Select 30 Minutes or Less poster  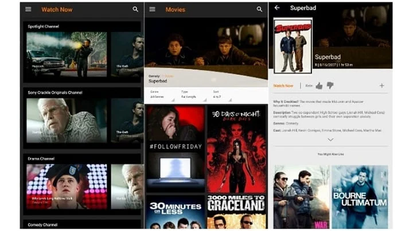click(176, 212)
